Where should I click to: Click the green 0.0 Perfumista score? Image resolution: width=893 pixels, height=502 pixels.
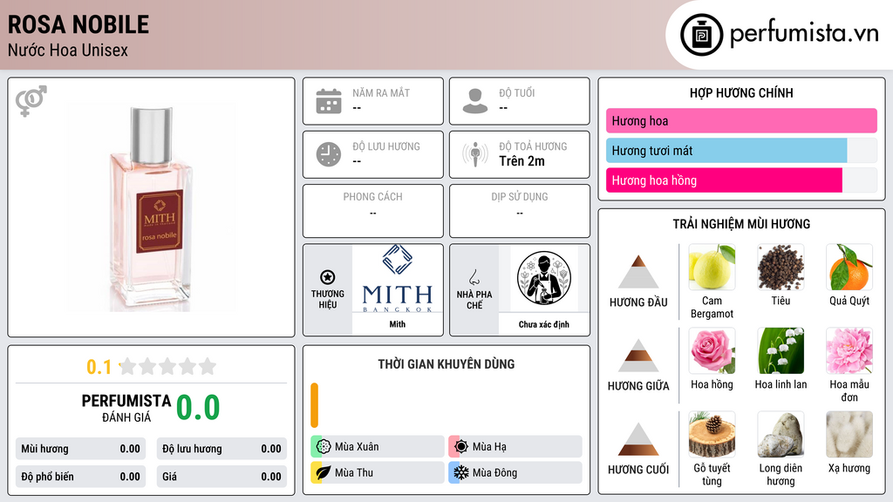[x=198, y=407]
